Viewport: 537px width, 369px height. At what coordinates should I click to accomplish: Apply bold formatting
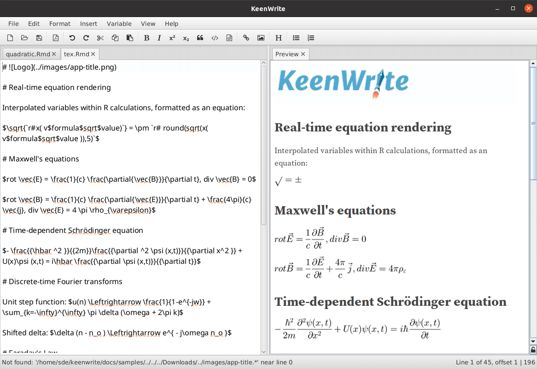(x=146, y=38)
